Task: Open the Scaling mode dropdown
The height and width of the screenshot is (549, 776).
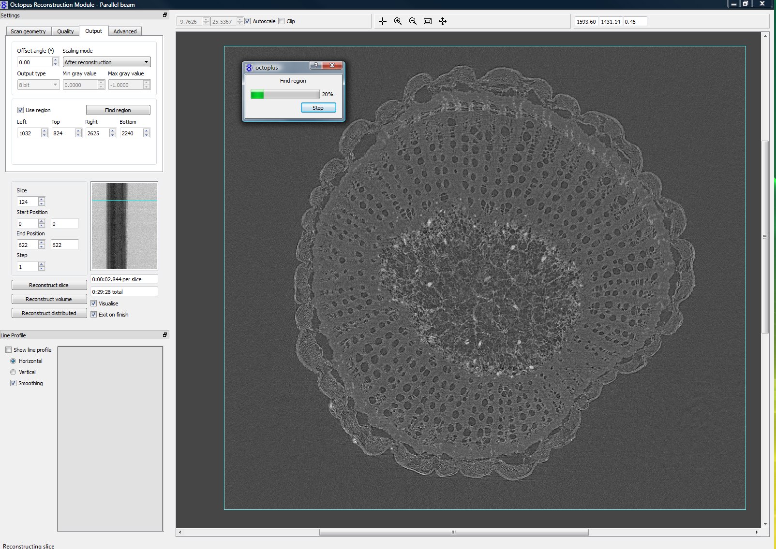Action: click(106, 62)
